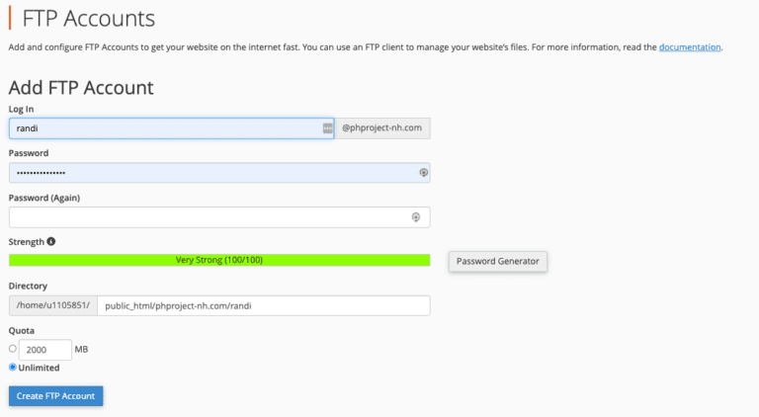Click the FTP Accounts page title
Viewport: 759px width, 417px height.
(89, 19)
